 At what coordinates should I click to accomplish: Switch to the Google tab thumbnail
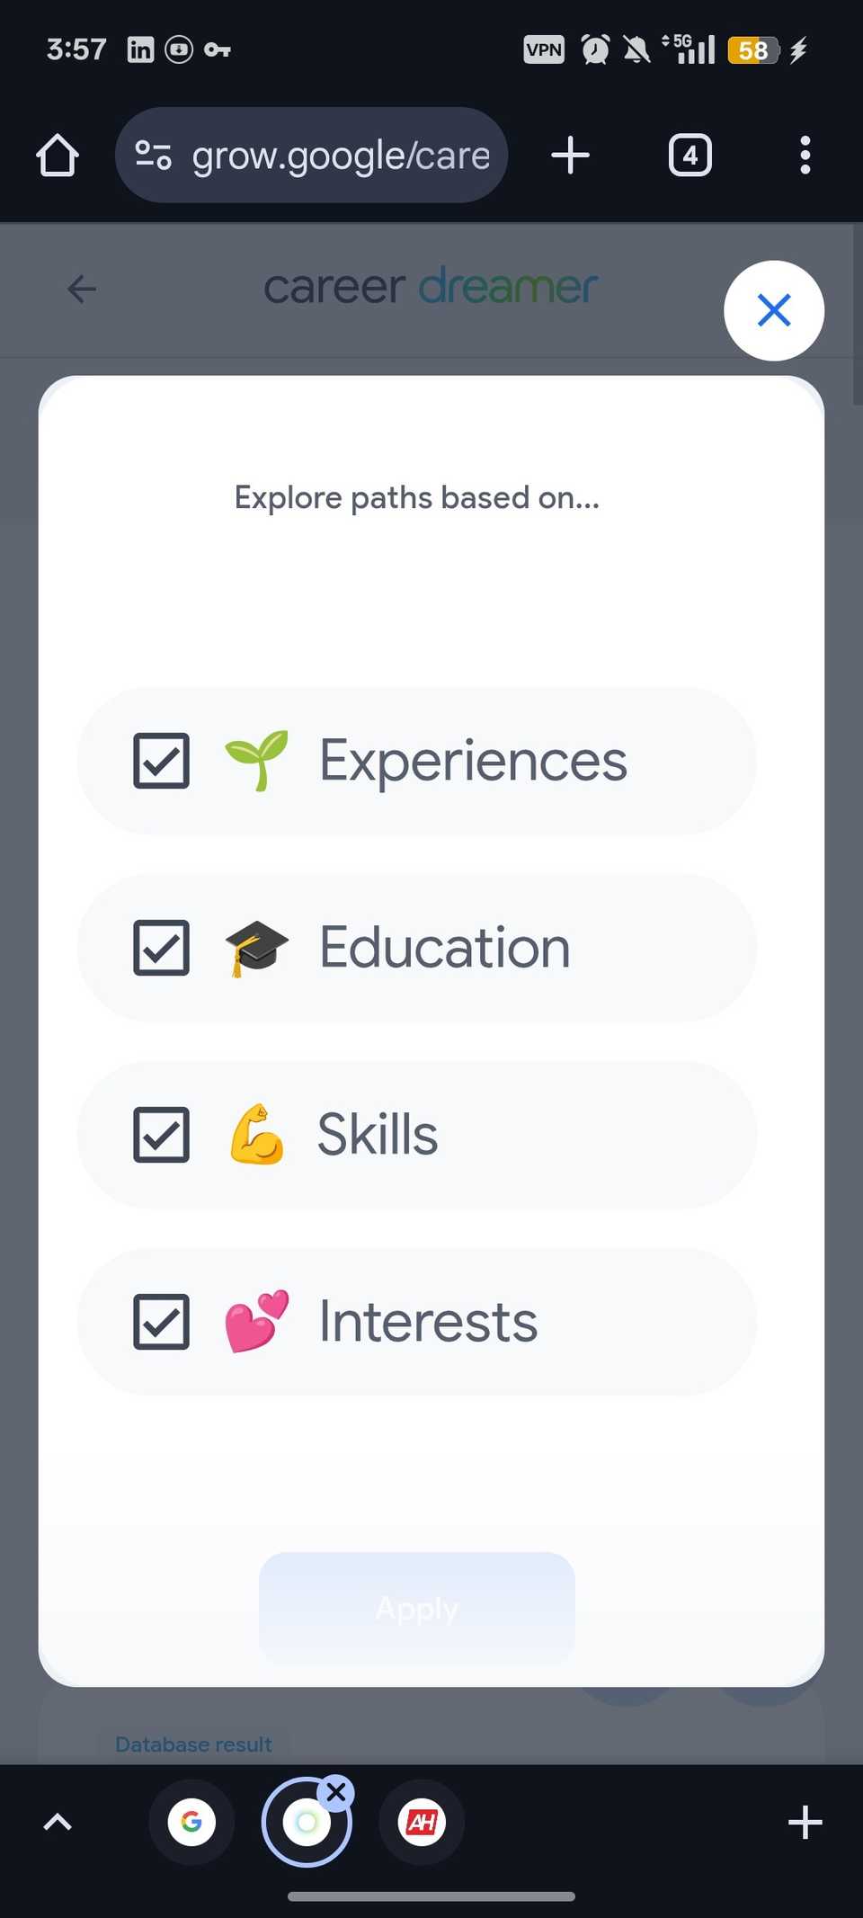pos(191,1821)
